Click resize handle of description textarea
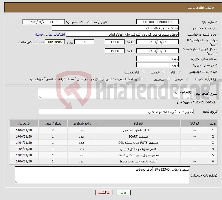222x200 pixels. (39, 97)
